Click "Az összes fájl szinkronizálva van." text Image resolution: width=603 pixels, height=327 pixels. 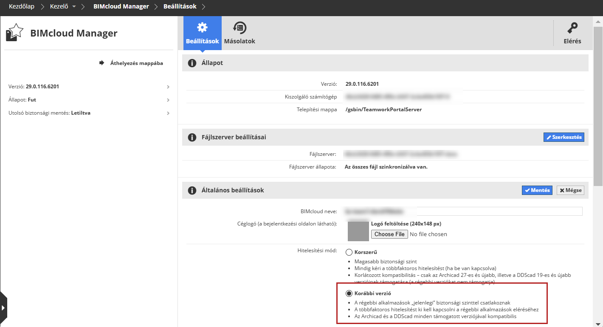tap(386, 167)
